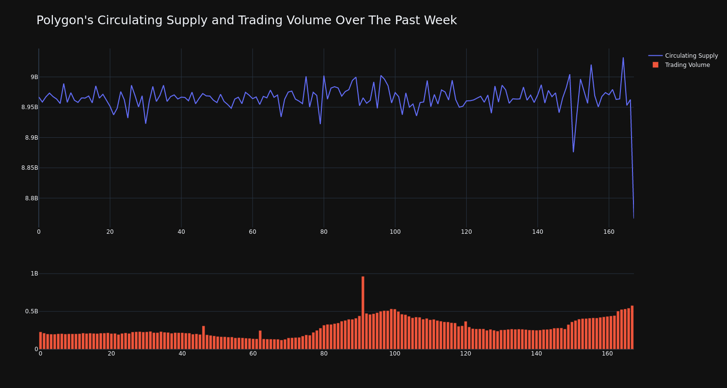The image size is (727, 388).
Task: Click the tallest volume bar near 91
Action: 363,313
